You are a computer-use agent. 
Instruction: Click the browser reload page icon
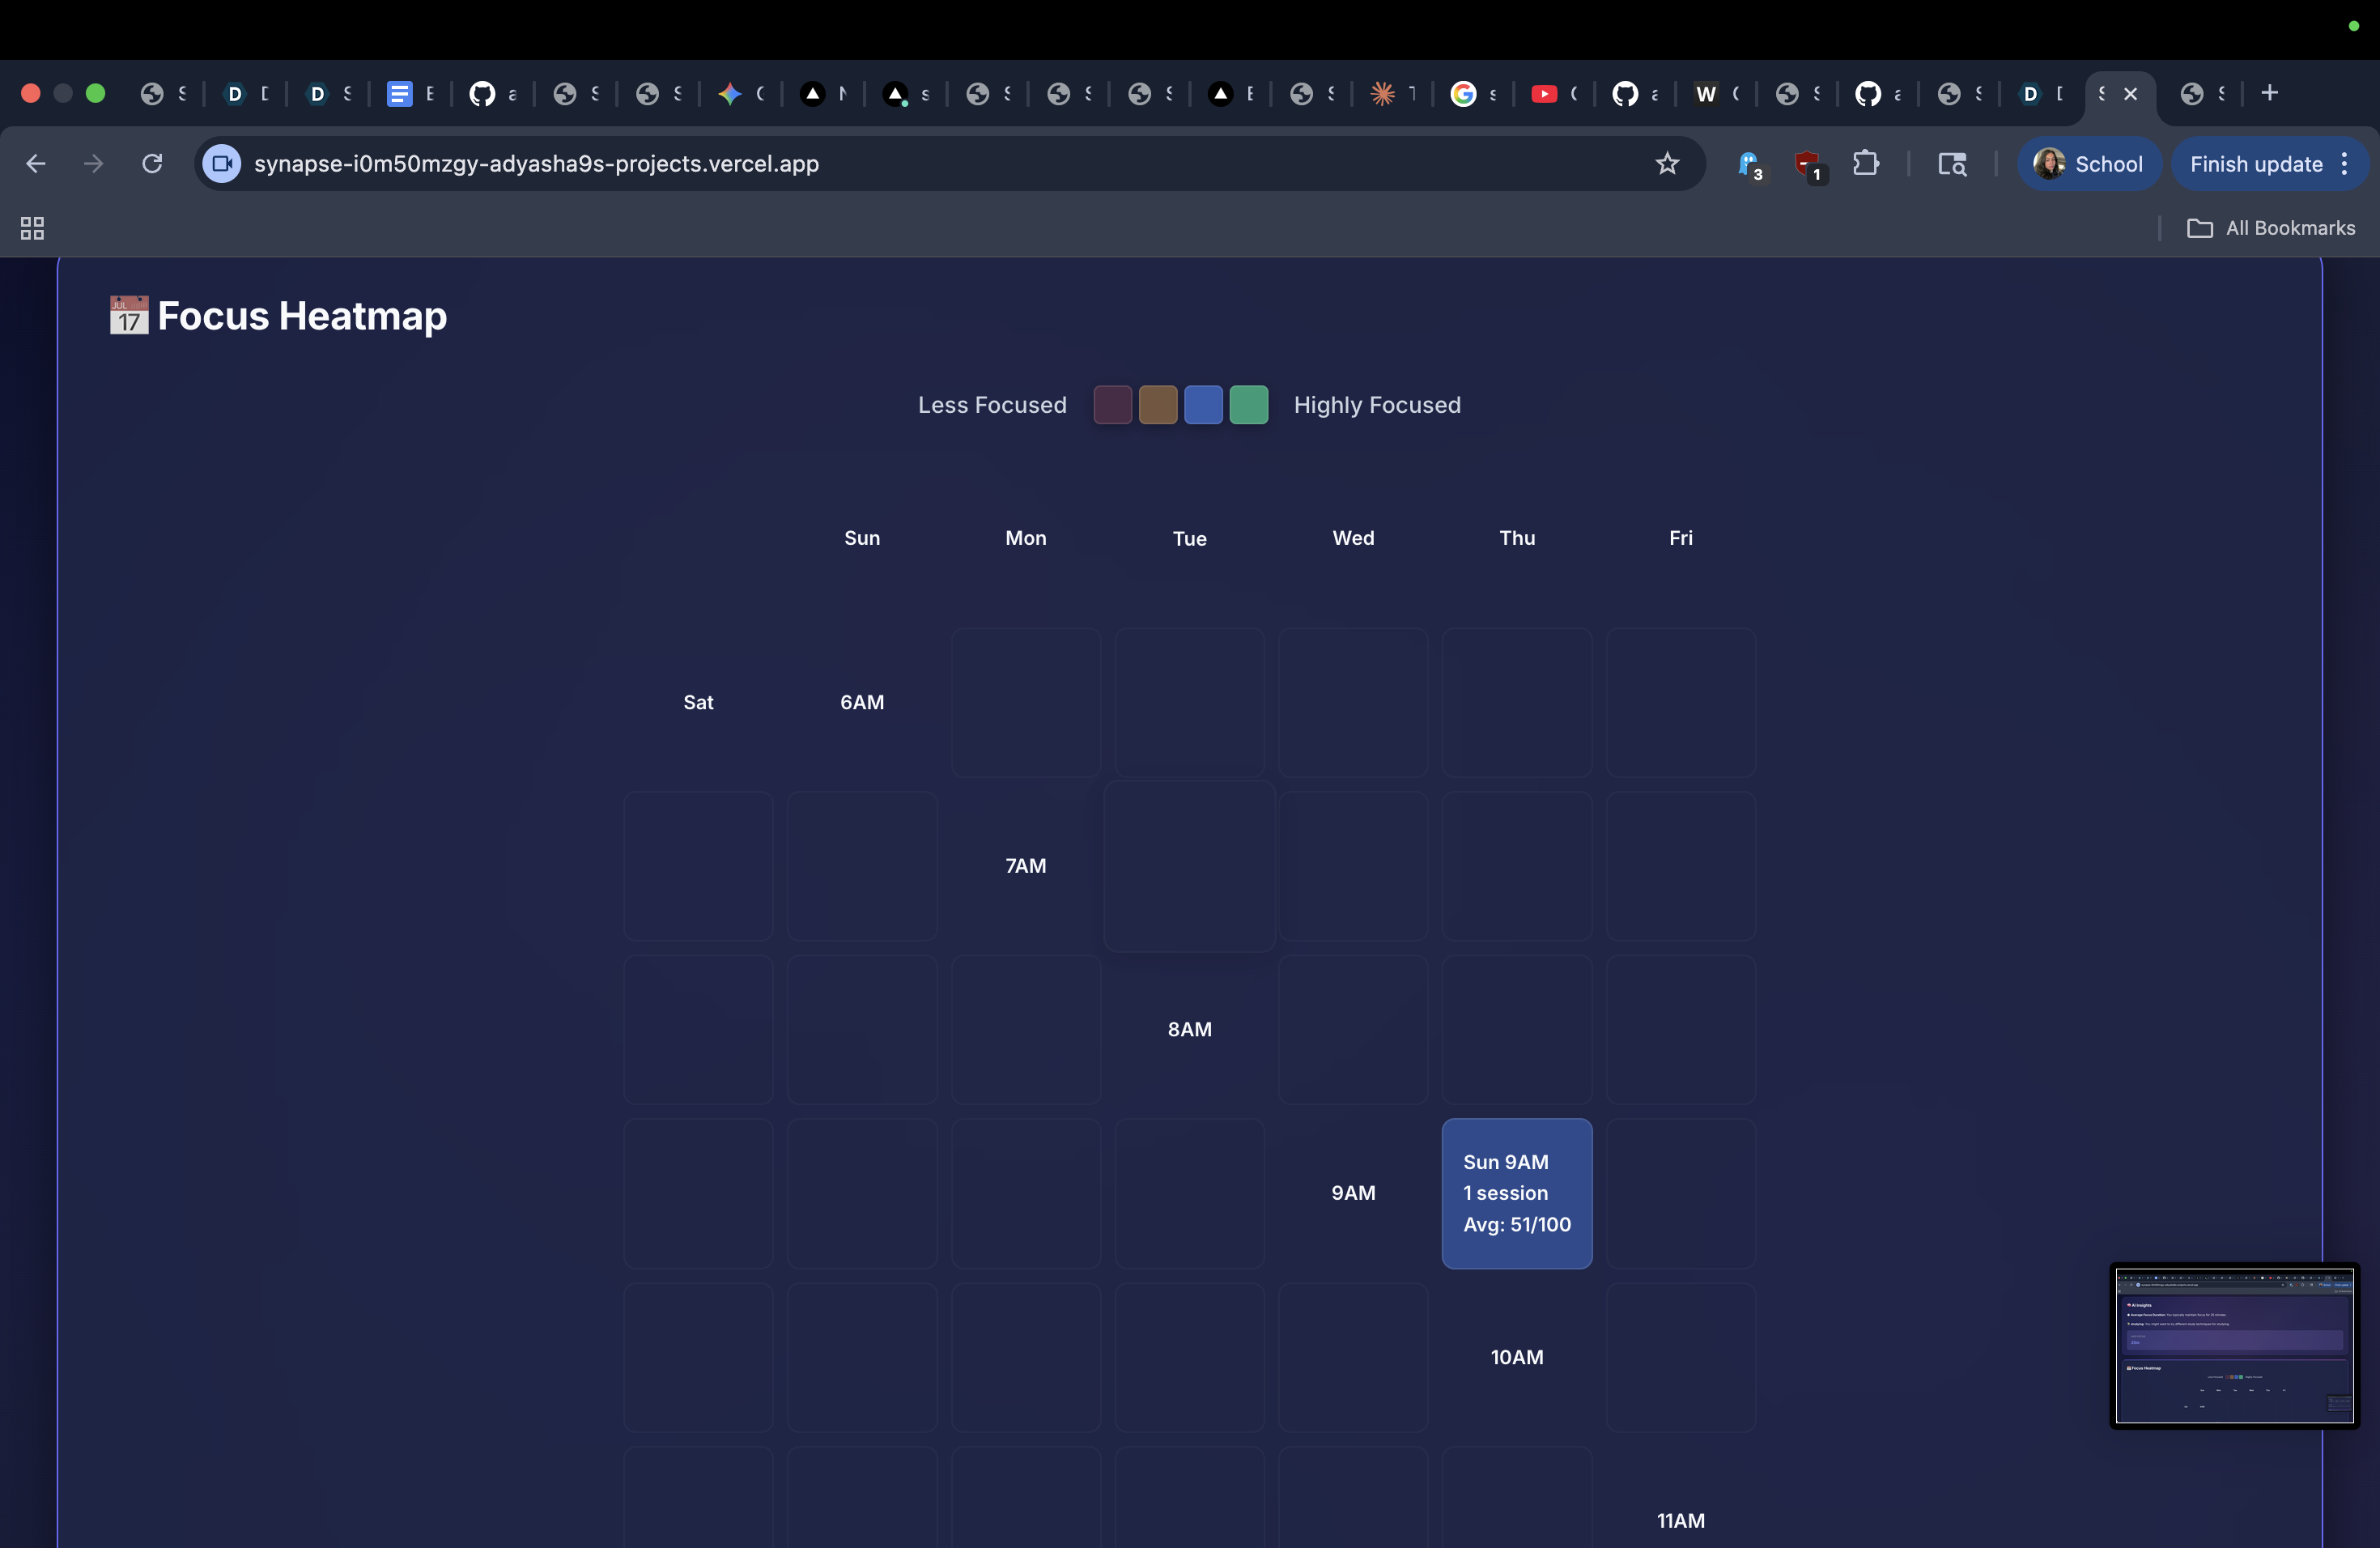[152, 163]
